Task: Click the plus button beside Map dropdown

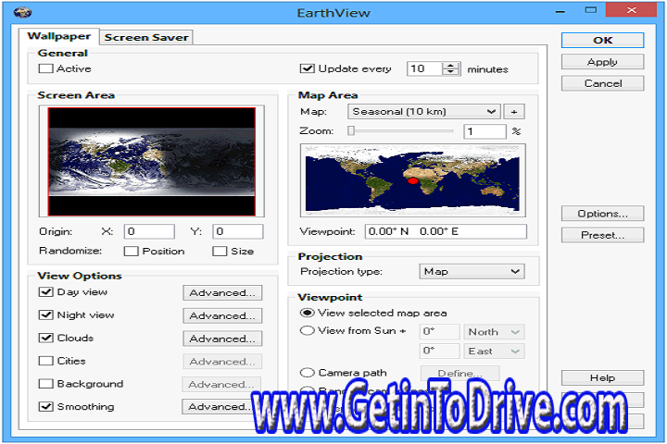Action: tap(514, 112)
